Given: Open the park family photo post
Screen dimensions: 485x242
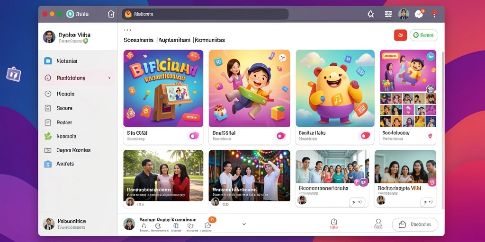Looking at the screenshot, I should point(163,175).
